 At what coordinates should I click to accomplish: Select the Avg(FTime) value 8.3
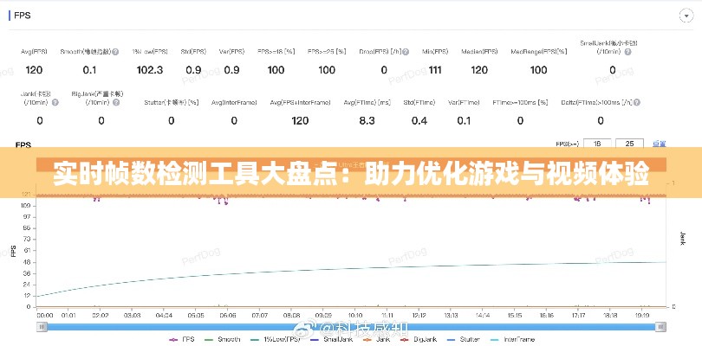click(367, 121)
